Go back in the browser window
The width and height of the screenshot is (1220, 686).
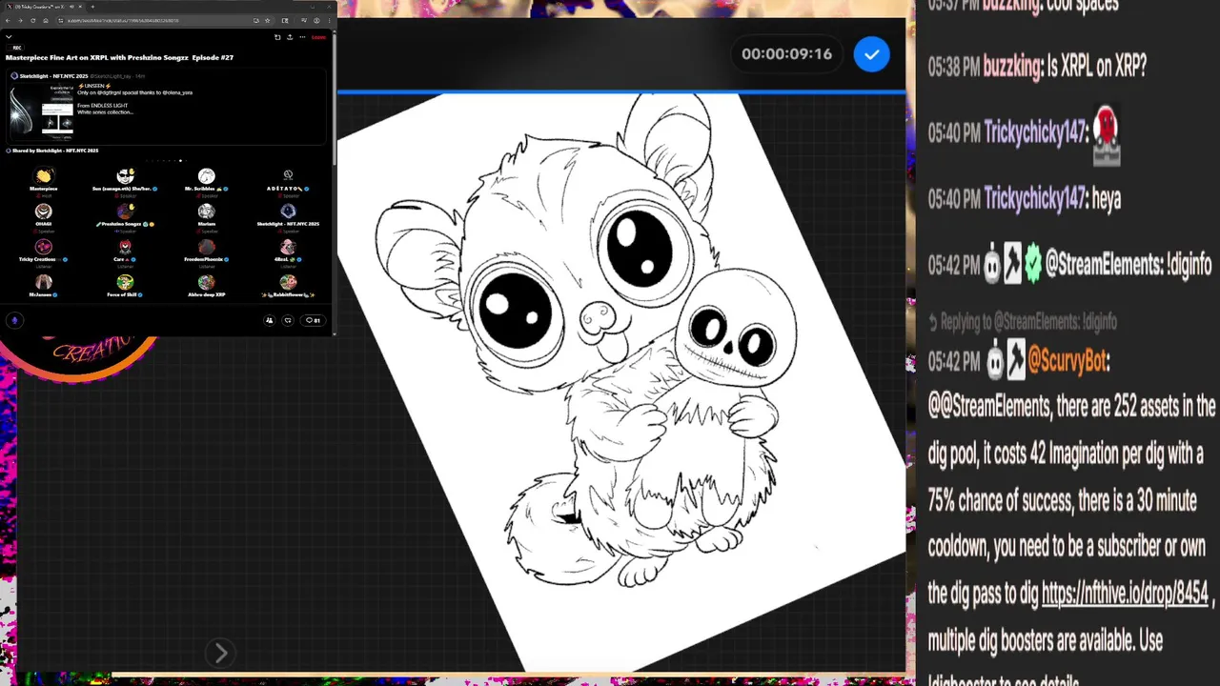[x=8, y=20]
